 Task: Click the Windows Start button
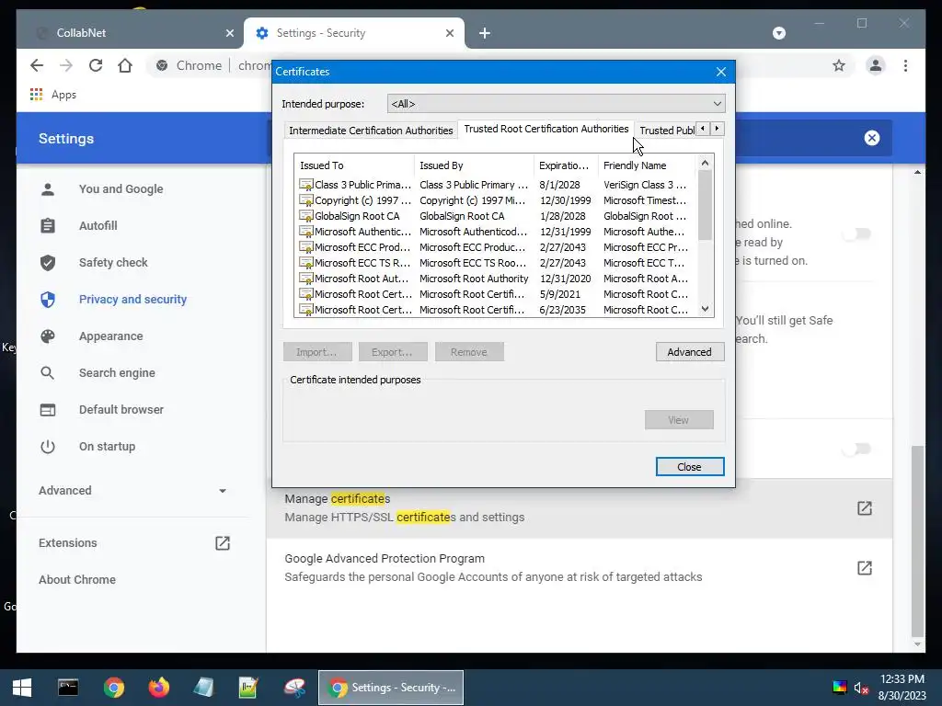pos(22,688)
